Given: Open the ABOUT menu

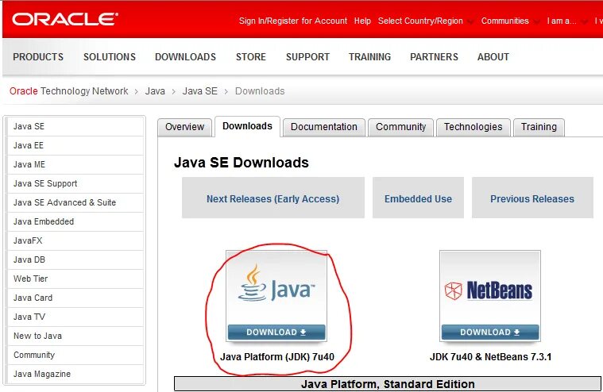Looking at the screenshot, I should point(493,57).
